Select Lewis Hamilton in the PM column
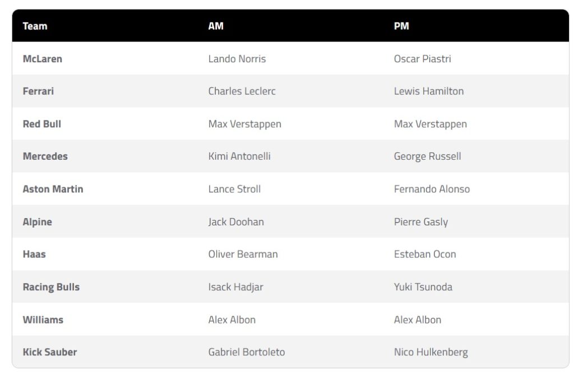Viewport: 574px width, 375px height. coord(429,91)
